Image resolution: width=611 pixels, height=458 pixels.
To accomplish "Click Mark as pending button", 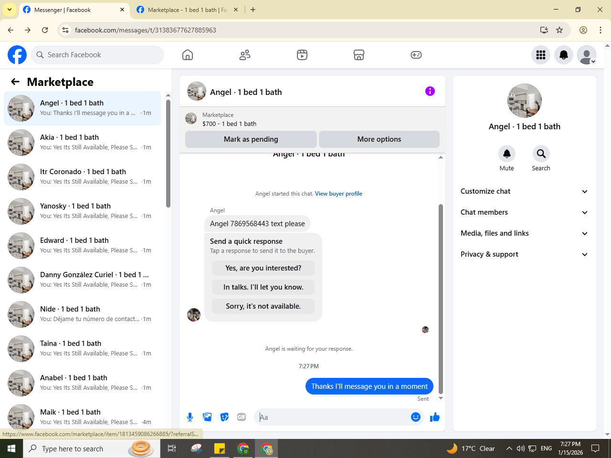I will tap(251, 139).
